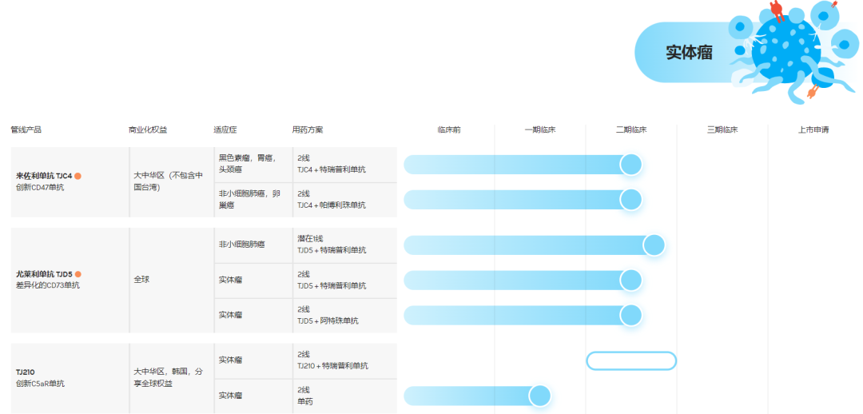Click the TJD5 + 阿特珠单抗 regimen text
Viewport: 863px width, 414px height.
[328, 321]
